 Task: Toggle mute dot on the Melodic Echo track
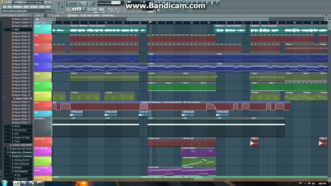tap(50, 100)
